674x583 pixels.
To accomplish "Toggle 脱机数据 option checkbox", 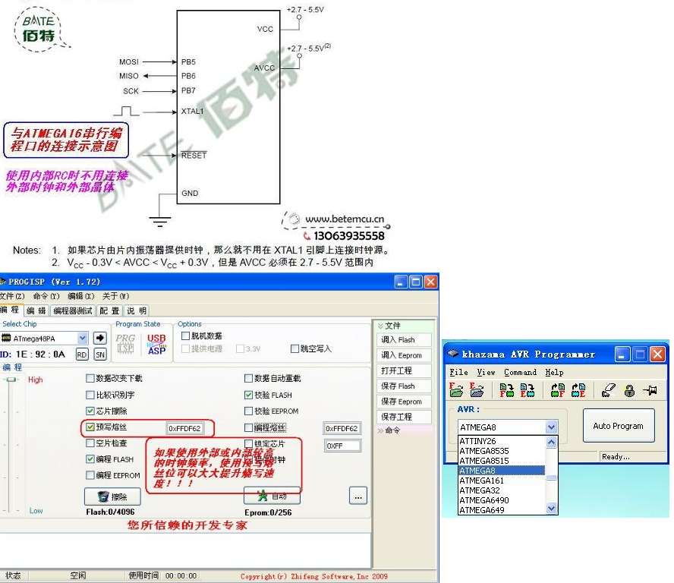I will (185, 336).
